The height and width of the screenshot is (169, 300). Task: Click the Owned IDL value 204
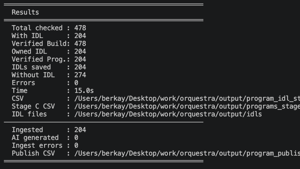tap(80, 52)
